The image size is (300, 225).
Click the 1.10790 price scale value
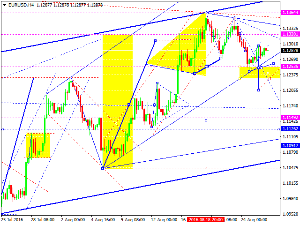click(x=291, y=152)
